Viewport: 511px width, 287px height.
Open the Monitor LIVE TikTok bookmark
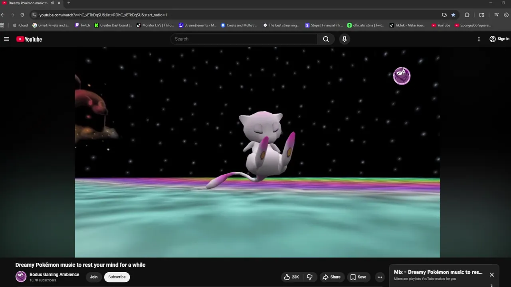click(155, 25)
